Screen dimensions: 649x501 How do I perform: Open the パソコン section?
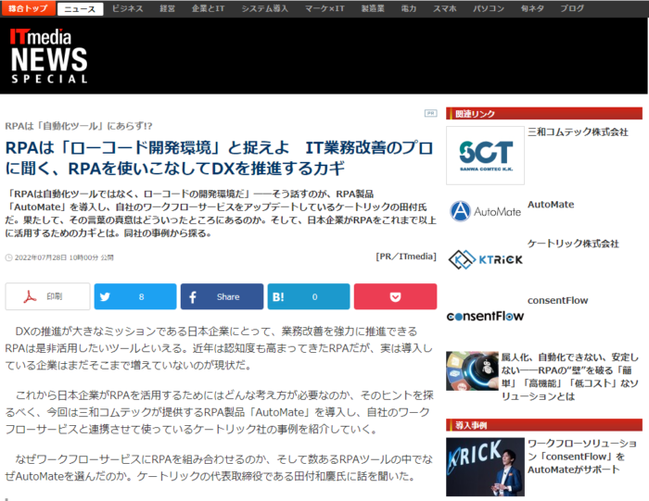(x=489, y=8)
